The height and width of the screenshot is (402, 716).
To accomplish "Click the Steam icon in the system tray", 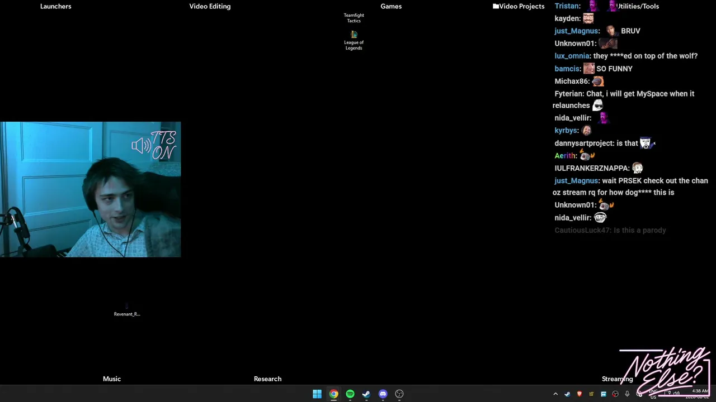I will (x=567, y=394).
